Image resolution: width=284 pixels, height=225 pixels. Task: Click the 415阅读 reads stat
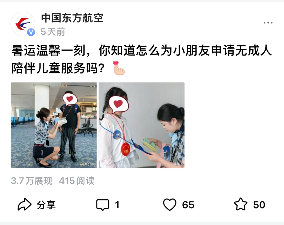(x=77, y=181)
